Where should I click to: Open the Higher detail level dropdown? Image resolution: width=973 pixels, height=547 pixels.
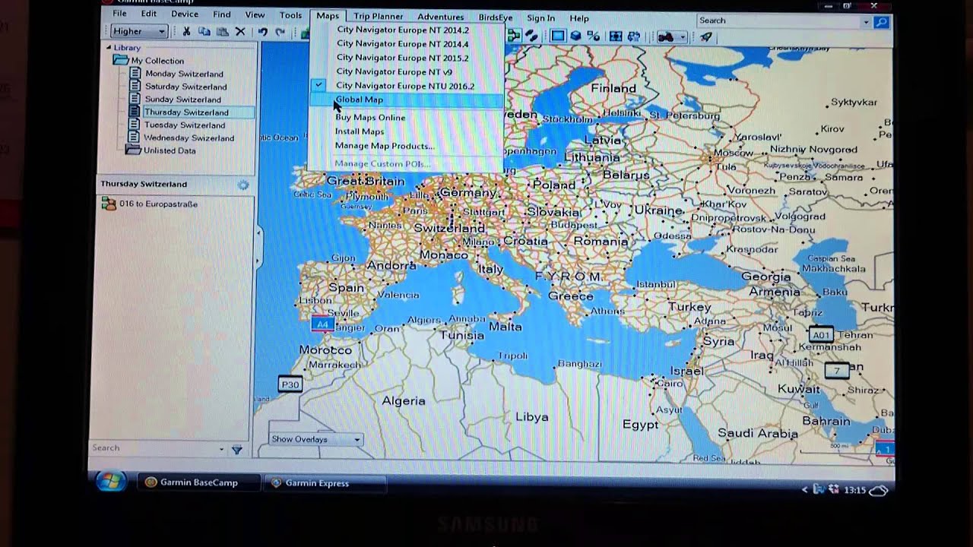click(138, 31)
